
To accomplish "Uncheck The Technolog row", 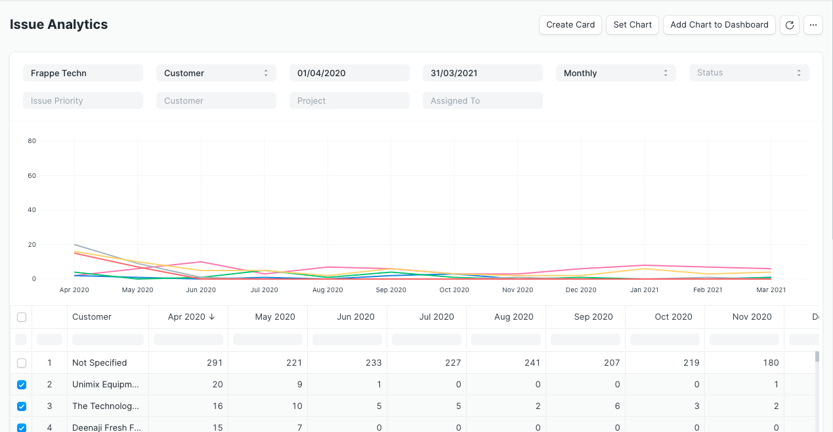I will pyautogui.click(x=21, y=406).
